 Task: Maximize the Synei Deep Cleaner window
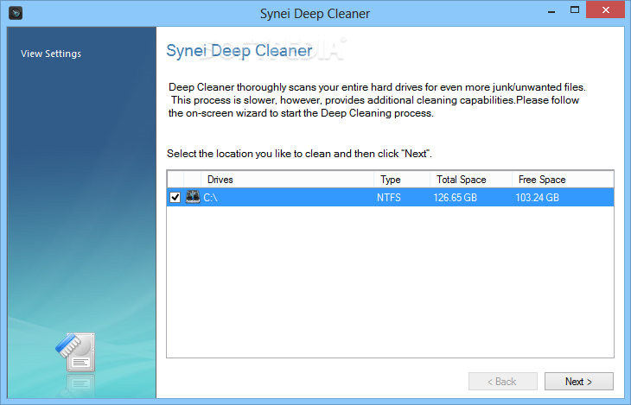(x=575, y=10)
